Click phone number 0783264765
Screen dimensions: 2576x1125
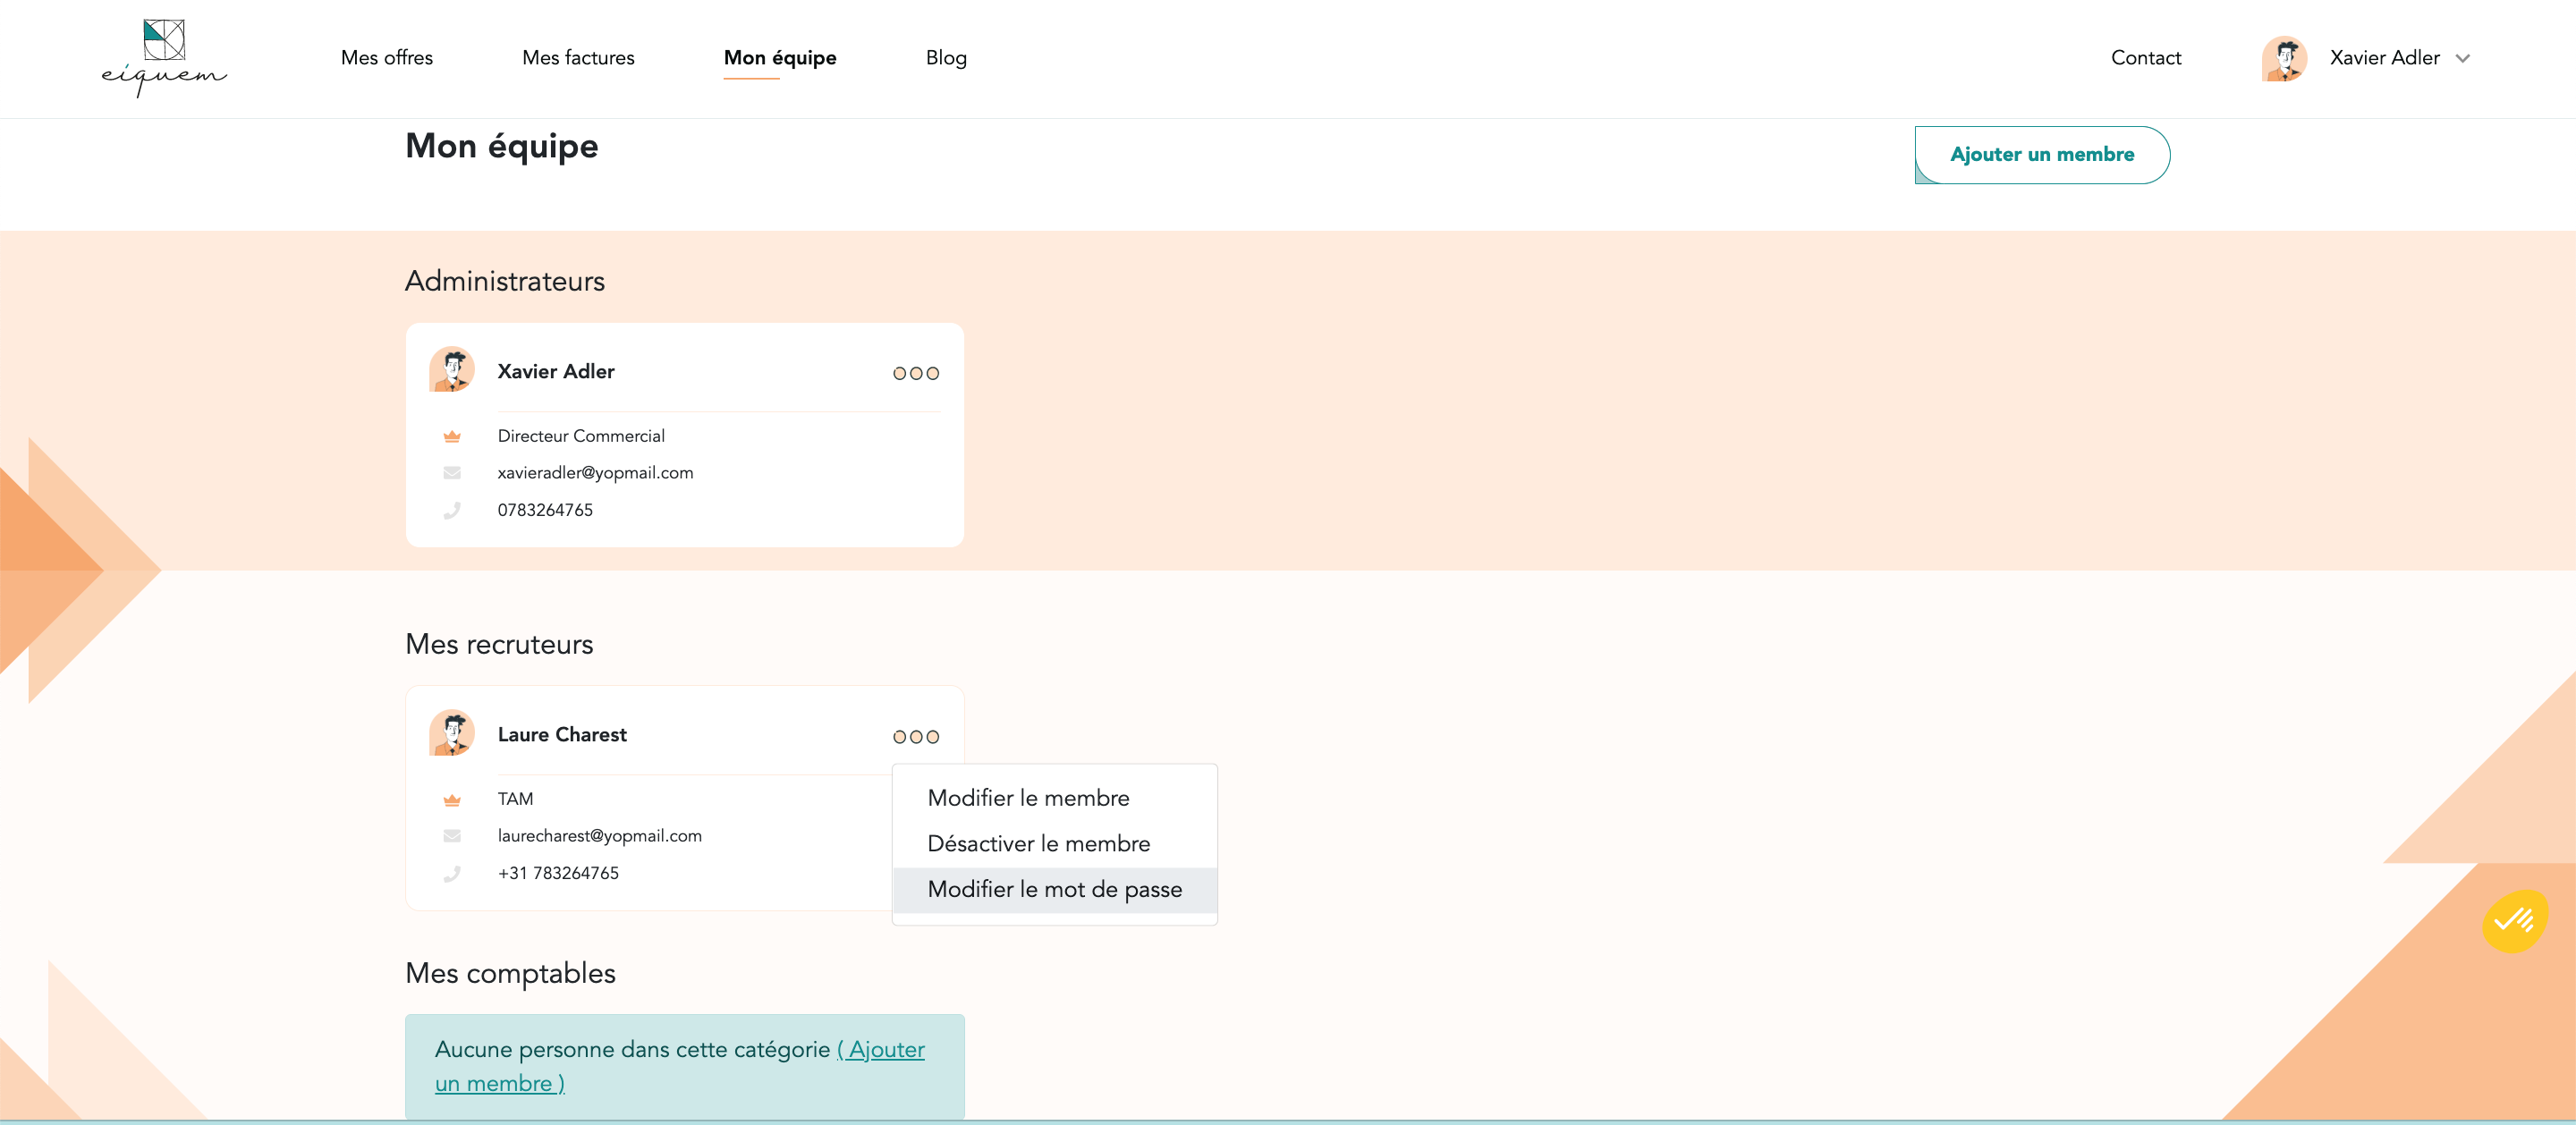tap(545, 510)
